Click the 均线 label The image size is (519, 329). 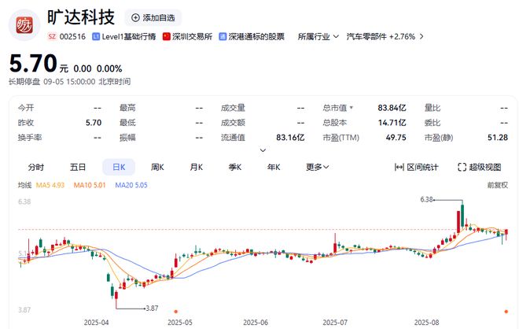click(x=24, y=185)
